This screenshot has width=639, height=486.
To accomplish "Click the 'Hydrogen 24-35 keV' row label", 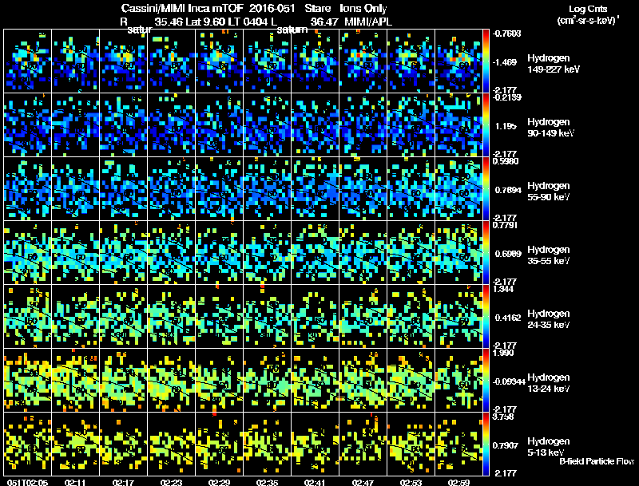I will 549,319.
